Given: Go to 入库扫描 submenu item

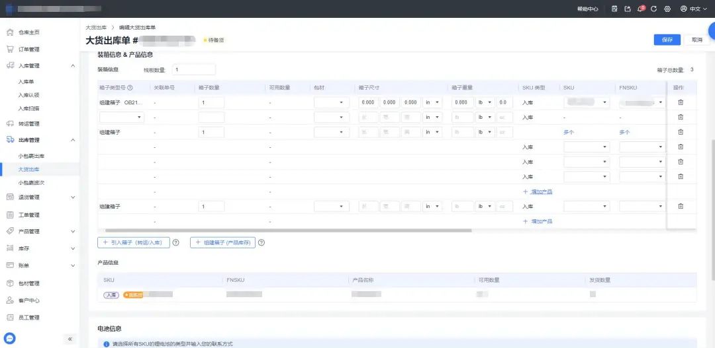Looking at the screenshot, I should pyautogui.click(x=28, y=108).
